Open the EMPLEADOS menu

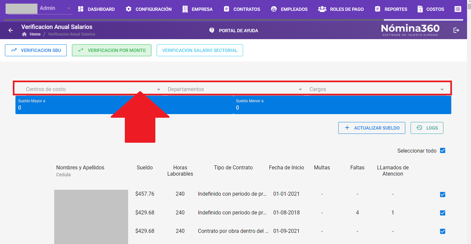tap(289, 9)
